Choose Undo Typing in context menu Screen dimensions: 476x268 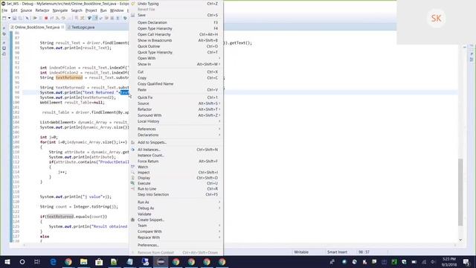coord(176,4)
